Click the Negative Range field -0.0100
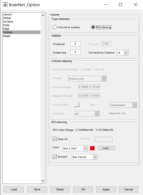The width and height of the screenshot is (143, 195). tap(83, 96)
